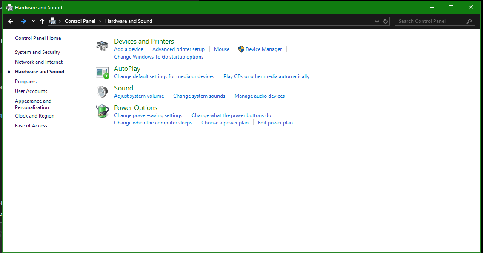This screenshot has height=253, width=483.
Task: Maximize the Hardware and Sound window
Action: (451, 7)
